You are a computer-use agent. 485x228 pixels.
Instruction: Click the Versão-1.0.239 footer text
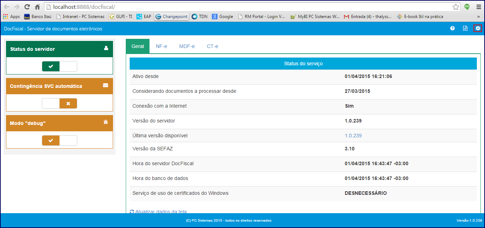point(469,220)
